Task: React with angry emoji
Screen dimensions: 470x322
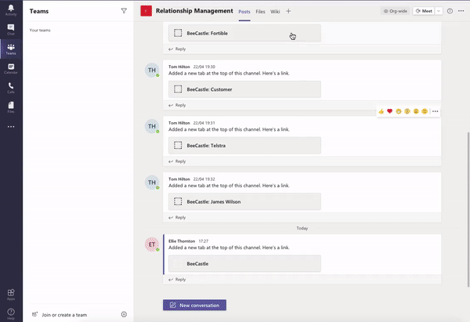Action: tap(425, 111)
